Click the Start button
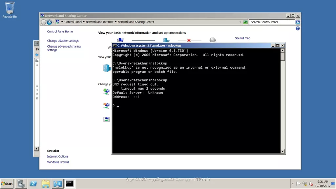This screenshot has width=336, height=189. click(x=7, y=184)
